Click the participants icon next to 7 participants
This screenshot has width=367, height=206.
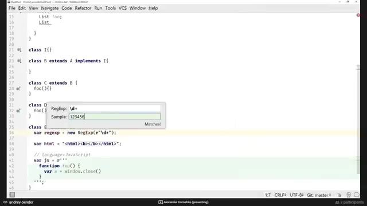click(337, 202)
